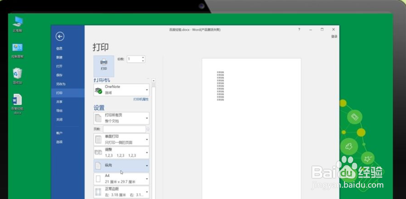This screenshot has width=406, height=199.
Task: Select Close in the backstage menu
Action: click(59, 120)
